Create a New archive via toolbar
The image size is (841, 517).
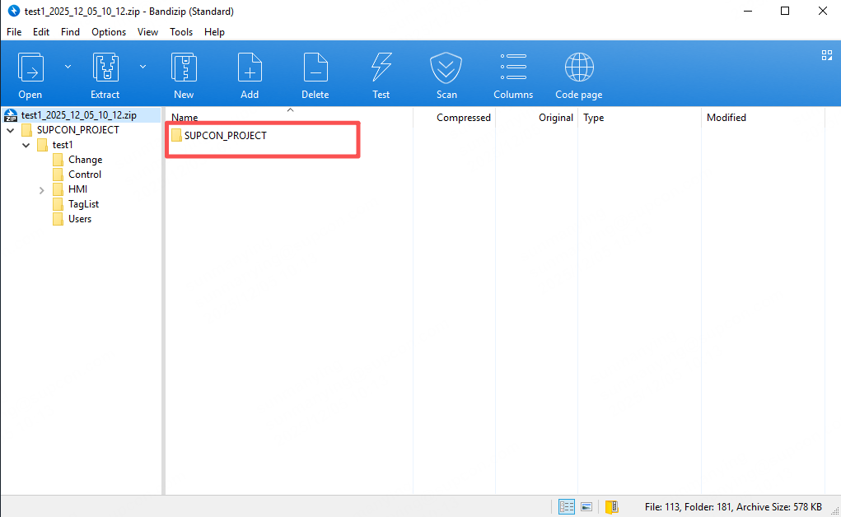[184, 68]
